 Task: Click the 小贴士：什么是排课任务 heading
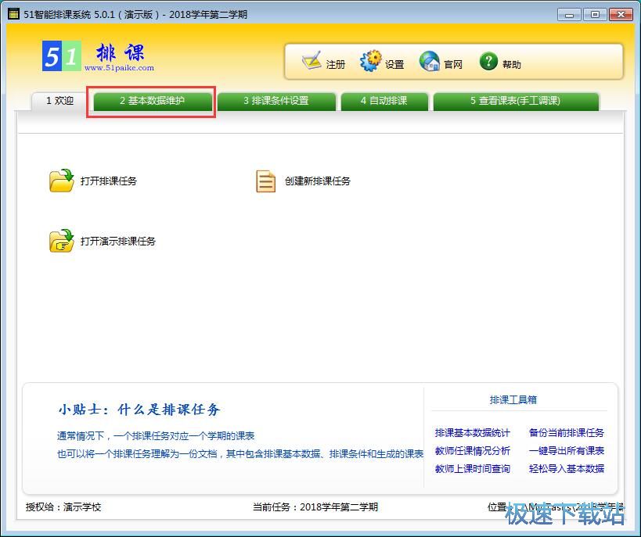139,409
